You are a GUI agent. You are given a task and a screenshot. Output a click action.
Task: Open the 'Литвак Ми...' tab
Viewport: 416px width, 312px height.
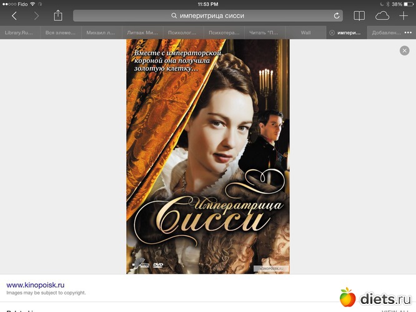(x=142, y=32)
